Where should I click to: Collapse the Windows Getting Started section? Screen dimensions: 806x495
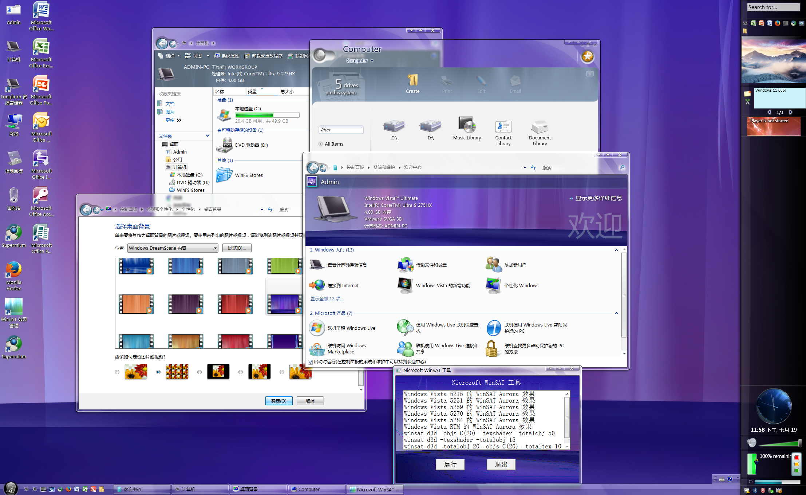[616, 250]
